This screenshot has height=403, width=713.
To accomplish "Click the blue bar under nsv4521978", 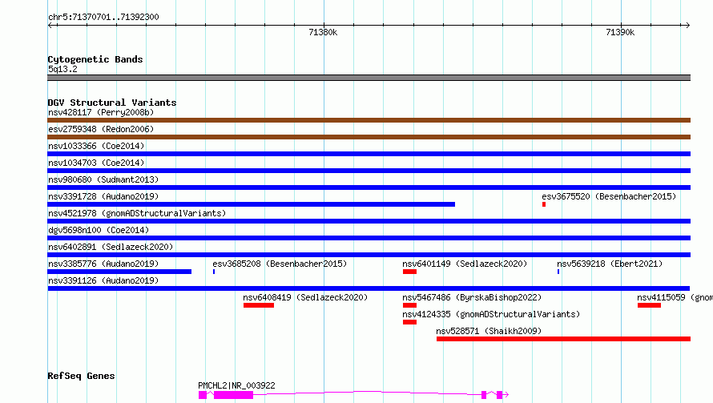I will [x=369, y=221].
